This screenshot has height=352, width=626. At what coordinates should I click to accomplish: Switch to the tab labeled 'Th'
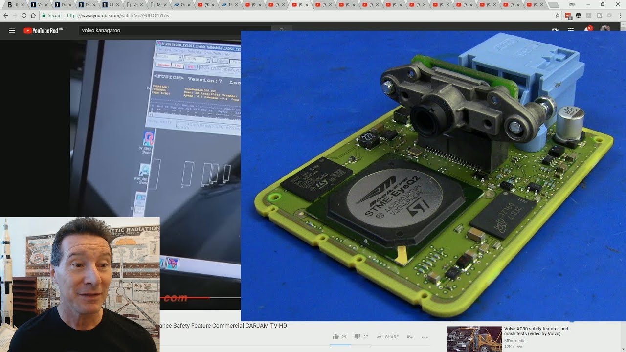[x=231, y=4]
